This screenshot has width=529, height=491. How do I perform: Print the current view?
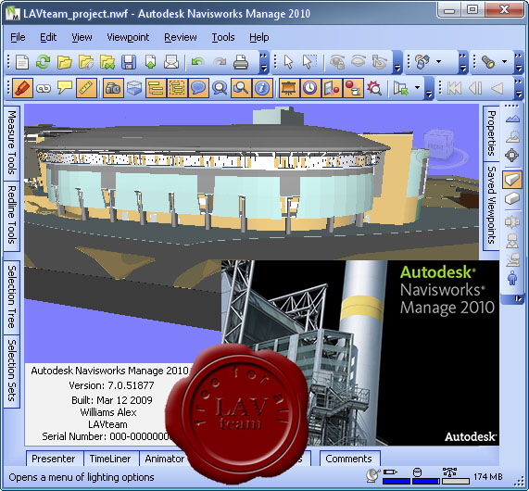pyautogui.click(x=241, y=62)
